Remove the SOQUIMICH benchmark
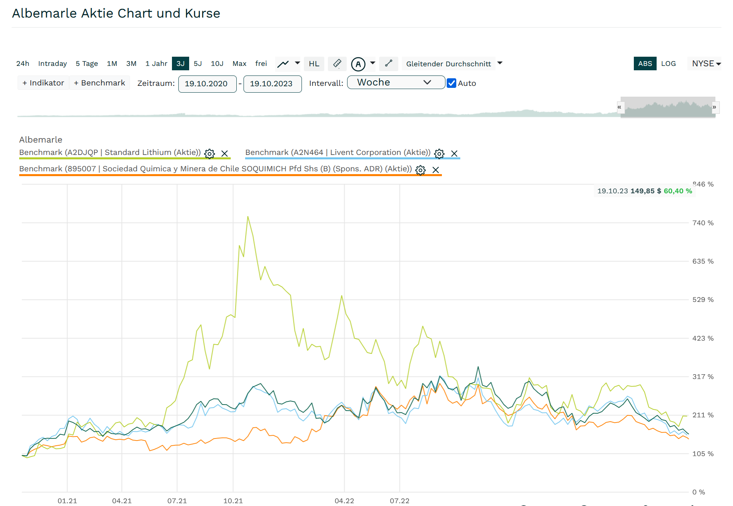 [x=436, y=170]
